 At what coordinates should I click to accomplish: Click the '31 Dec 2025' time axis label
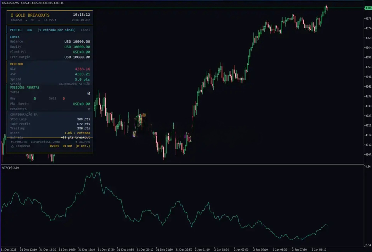coord(8,250)
